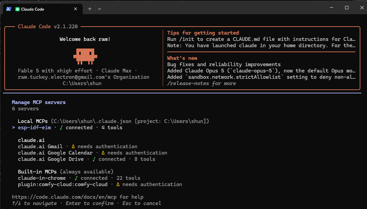
Task: Click the '8 tools' text for Google Drive
Action: 145,159
